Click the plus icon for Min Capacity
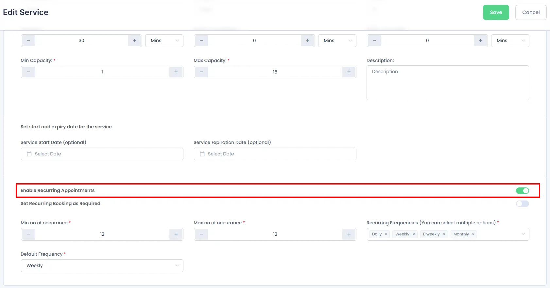The image size is (550, 288). point(176,72)
